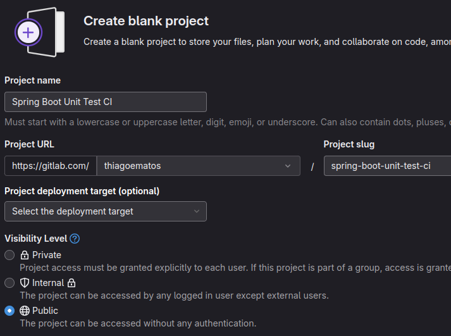Click chevron arrow in deployment target selector

tap(197, 211)
